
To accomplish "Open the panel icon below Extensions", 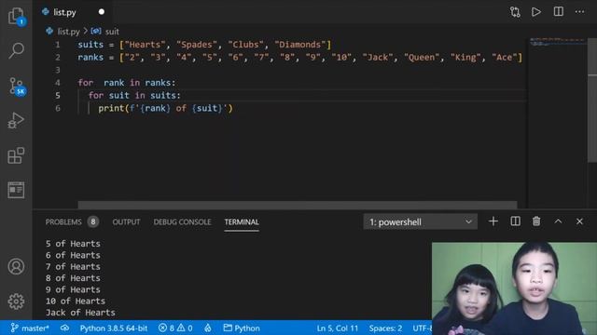I will [16, 190].
